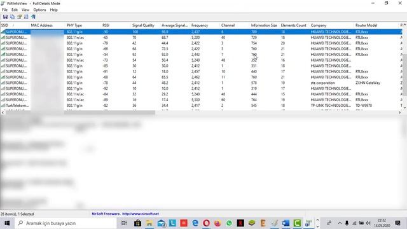
Task: Open the Action Center notification icon
Action: pyautogui.click(x=397, y=223)
